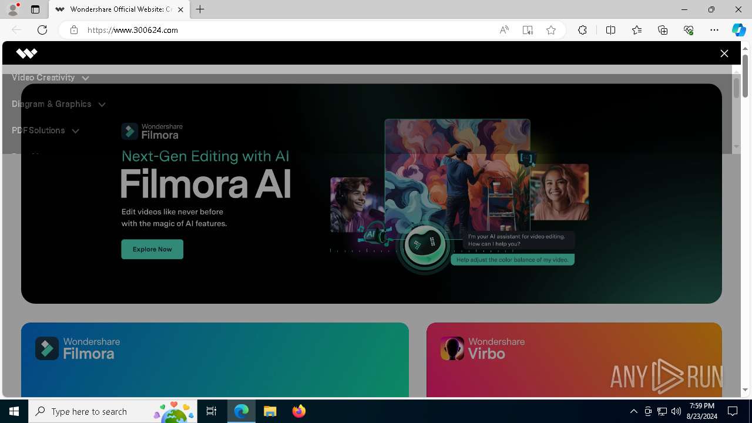Close the navigation menu overlay
Viewport: 752px width, 423px height.
pos(724,53)
